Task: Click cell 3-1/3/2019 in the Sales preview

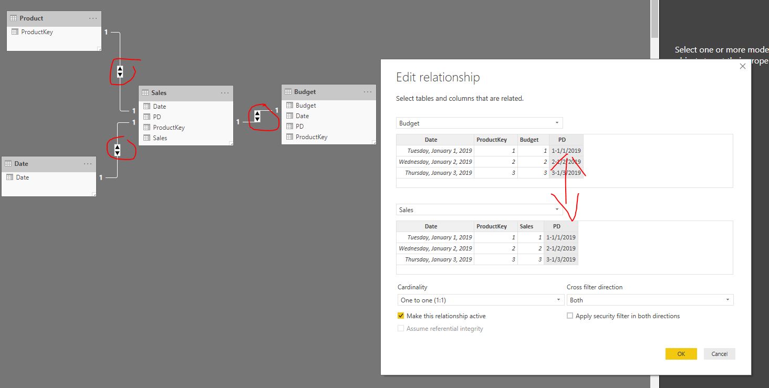Action: coord(561,259)
